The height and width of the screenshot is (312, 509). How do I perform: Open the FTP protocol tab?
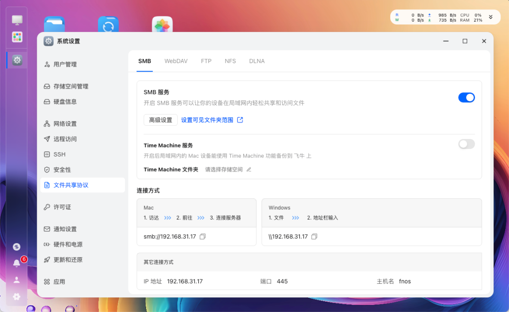tap(206, 61)
